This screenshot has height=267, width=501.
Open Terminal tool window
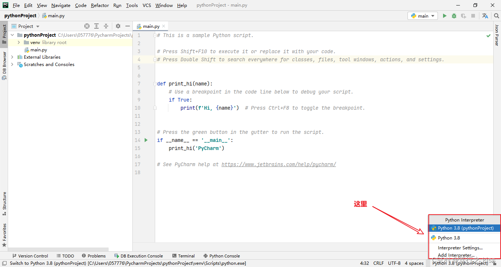(x=183, y=256)
